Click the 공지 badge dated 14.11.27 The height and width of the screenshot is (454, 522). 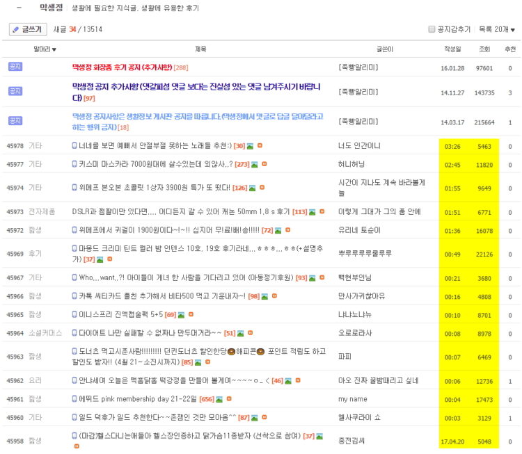pos(15,91)
